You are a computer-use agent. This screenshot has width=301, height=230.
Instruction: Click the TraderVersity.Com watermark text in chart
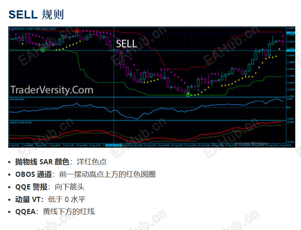click(x=52, y=90)
